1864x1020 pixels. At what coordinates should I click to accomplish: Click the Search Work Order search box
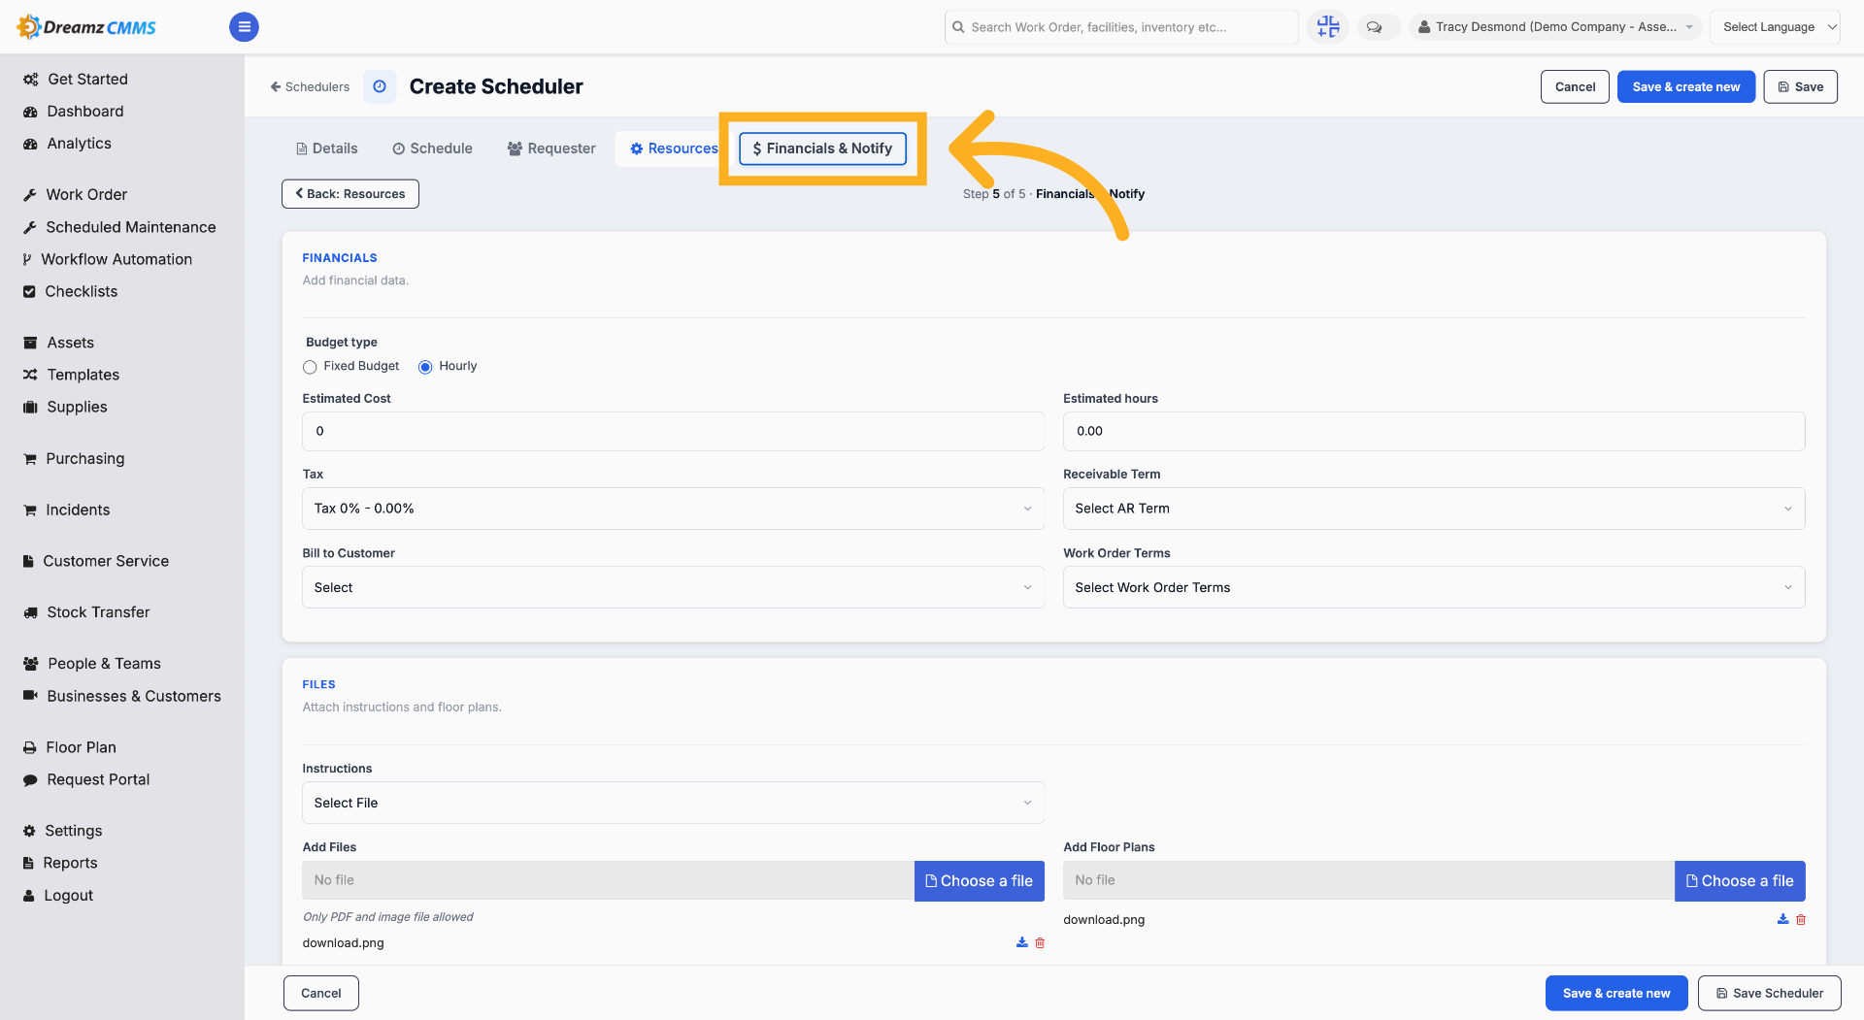(x=1120, y=27)
